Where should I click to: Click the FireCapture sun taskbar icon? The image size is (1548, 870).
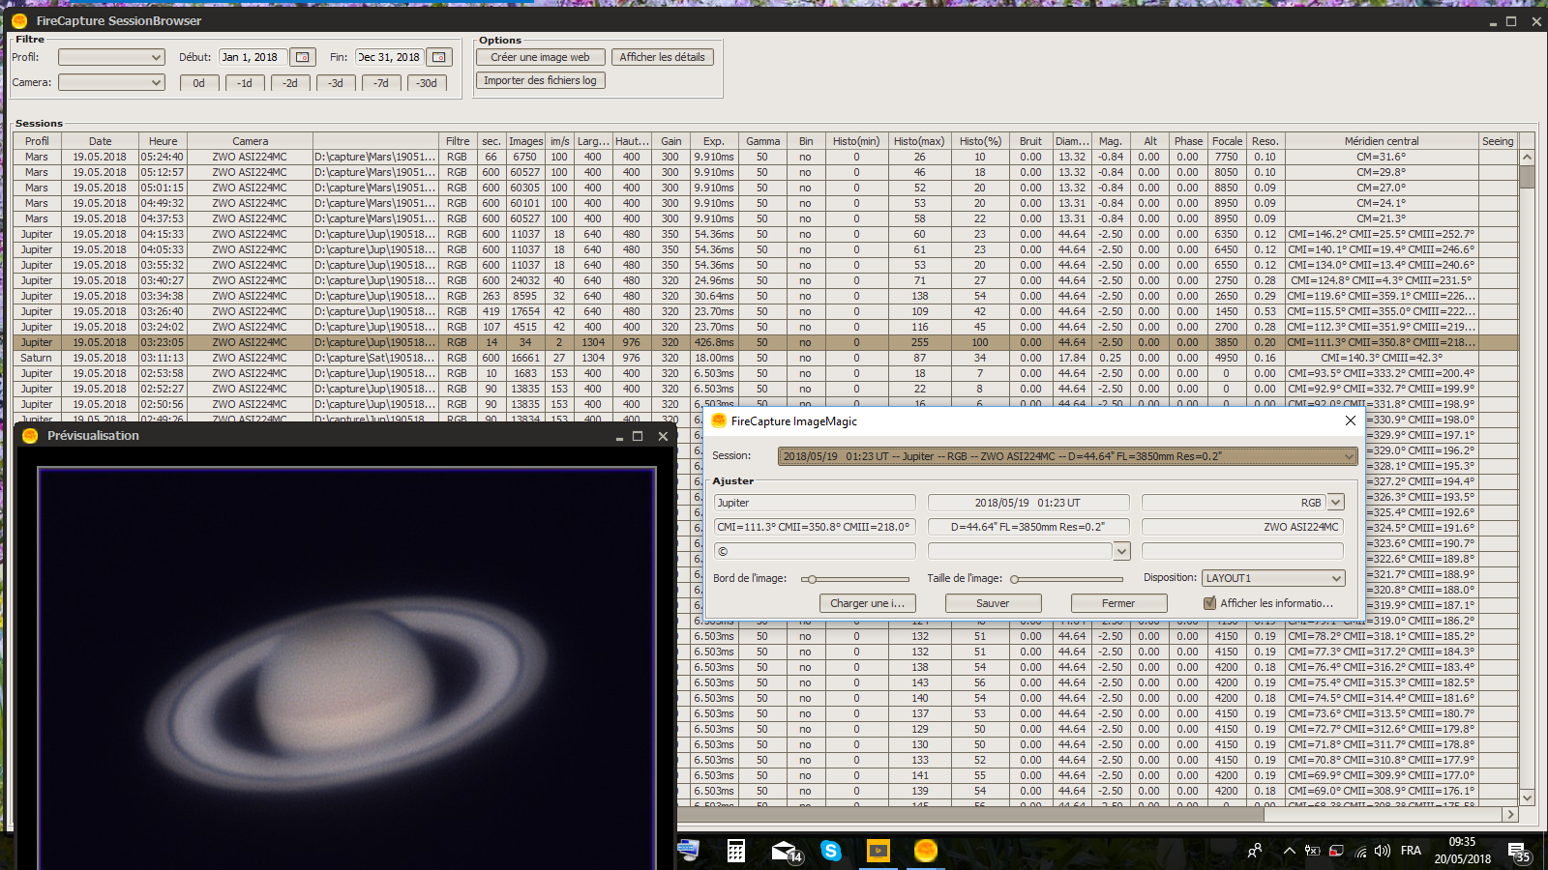coord(926,851)
